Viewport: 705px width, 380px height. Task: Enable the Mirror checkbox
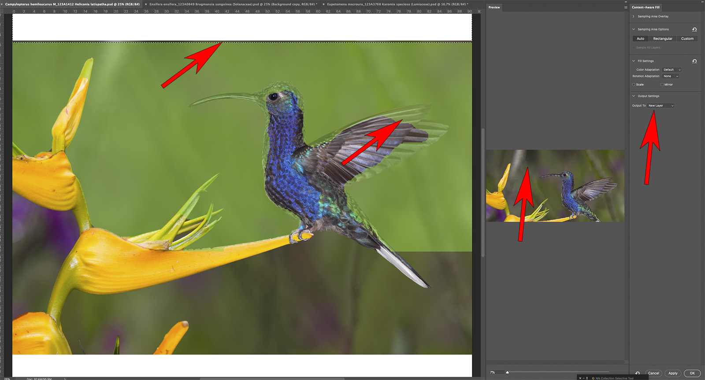coord(662,85)
